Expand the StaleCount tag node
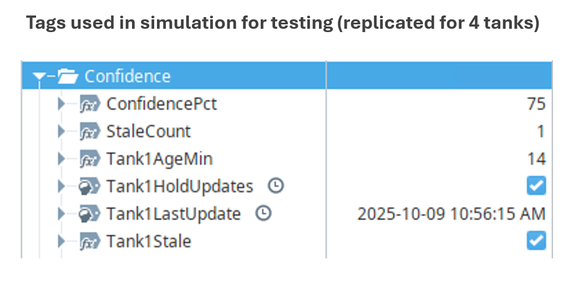573x281 pixels. click(62, 131)
